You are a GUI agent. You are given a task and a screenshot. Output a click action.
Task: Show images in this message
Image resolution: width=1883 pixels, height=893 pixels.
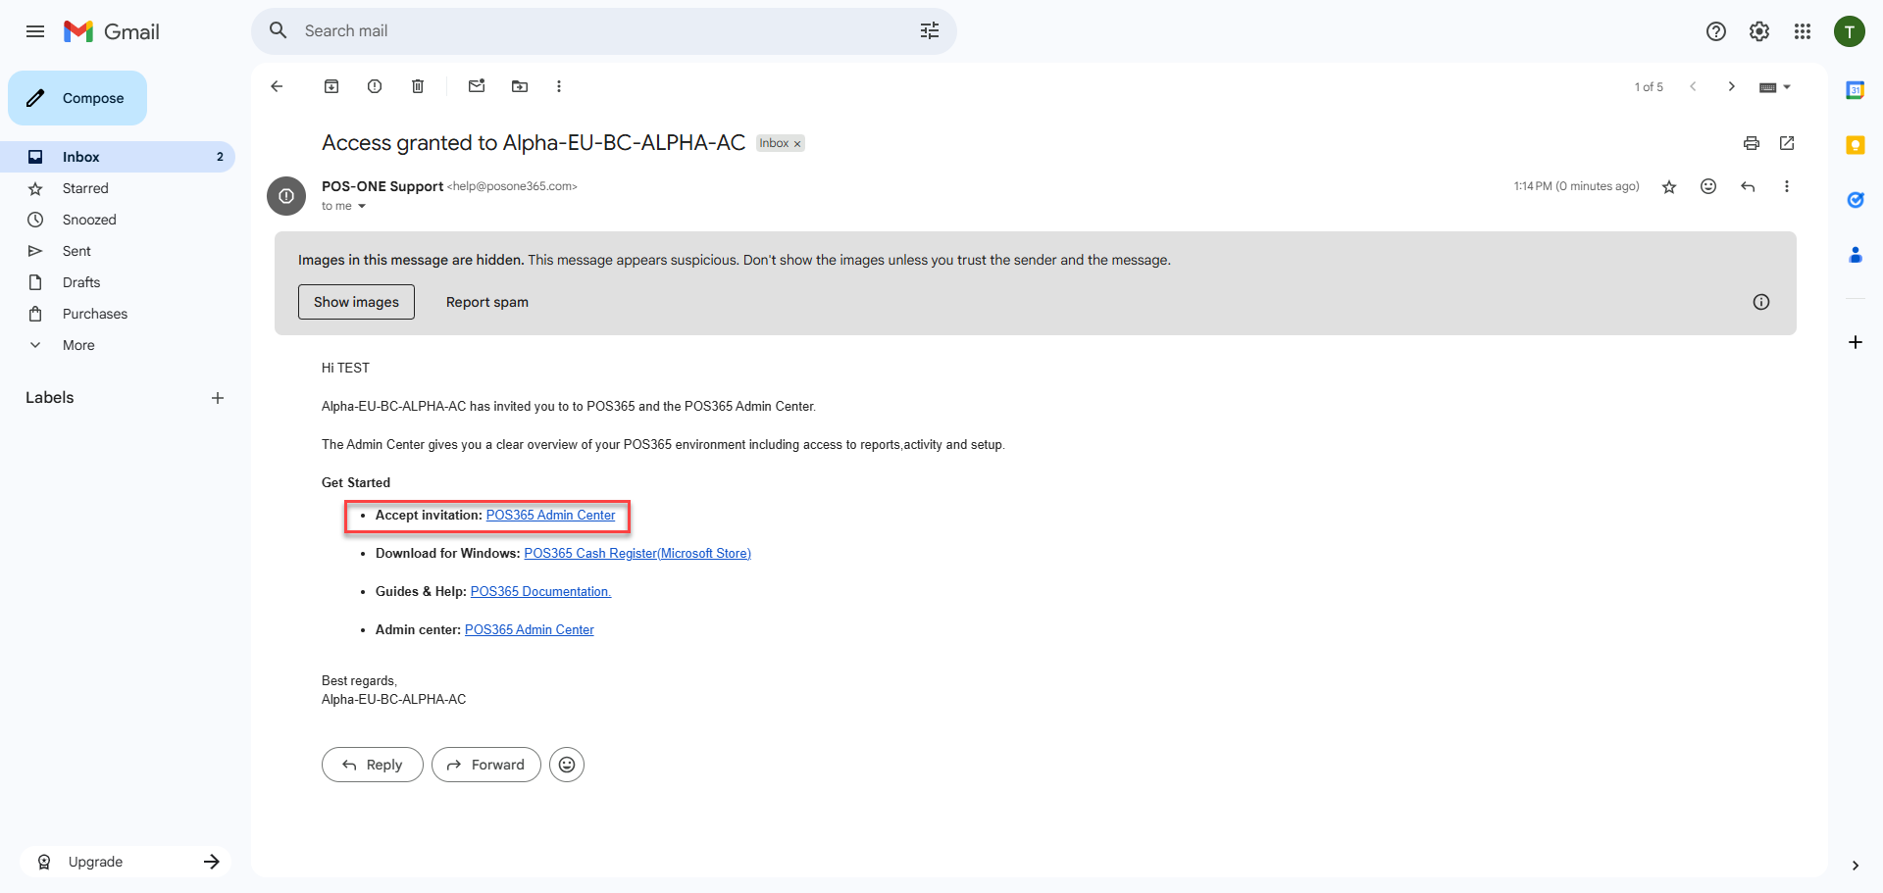pos(356,302)
